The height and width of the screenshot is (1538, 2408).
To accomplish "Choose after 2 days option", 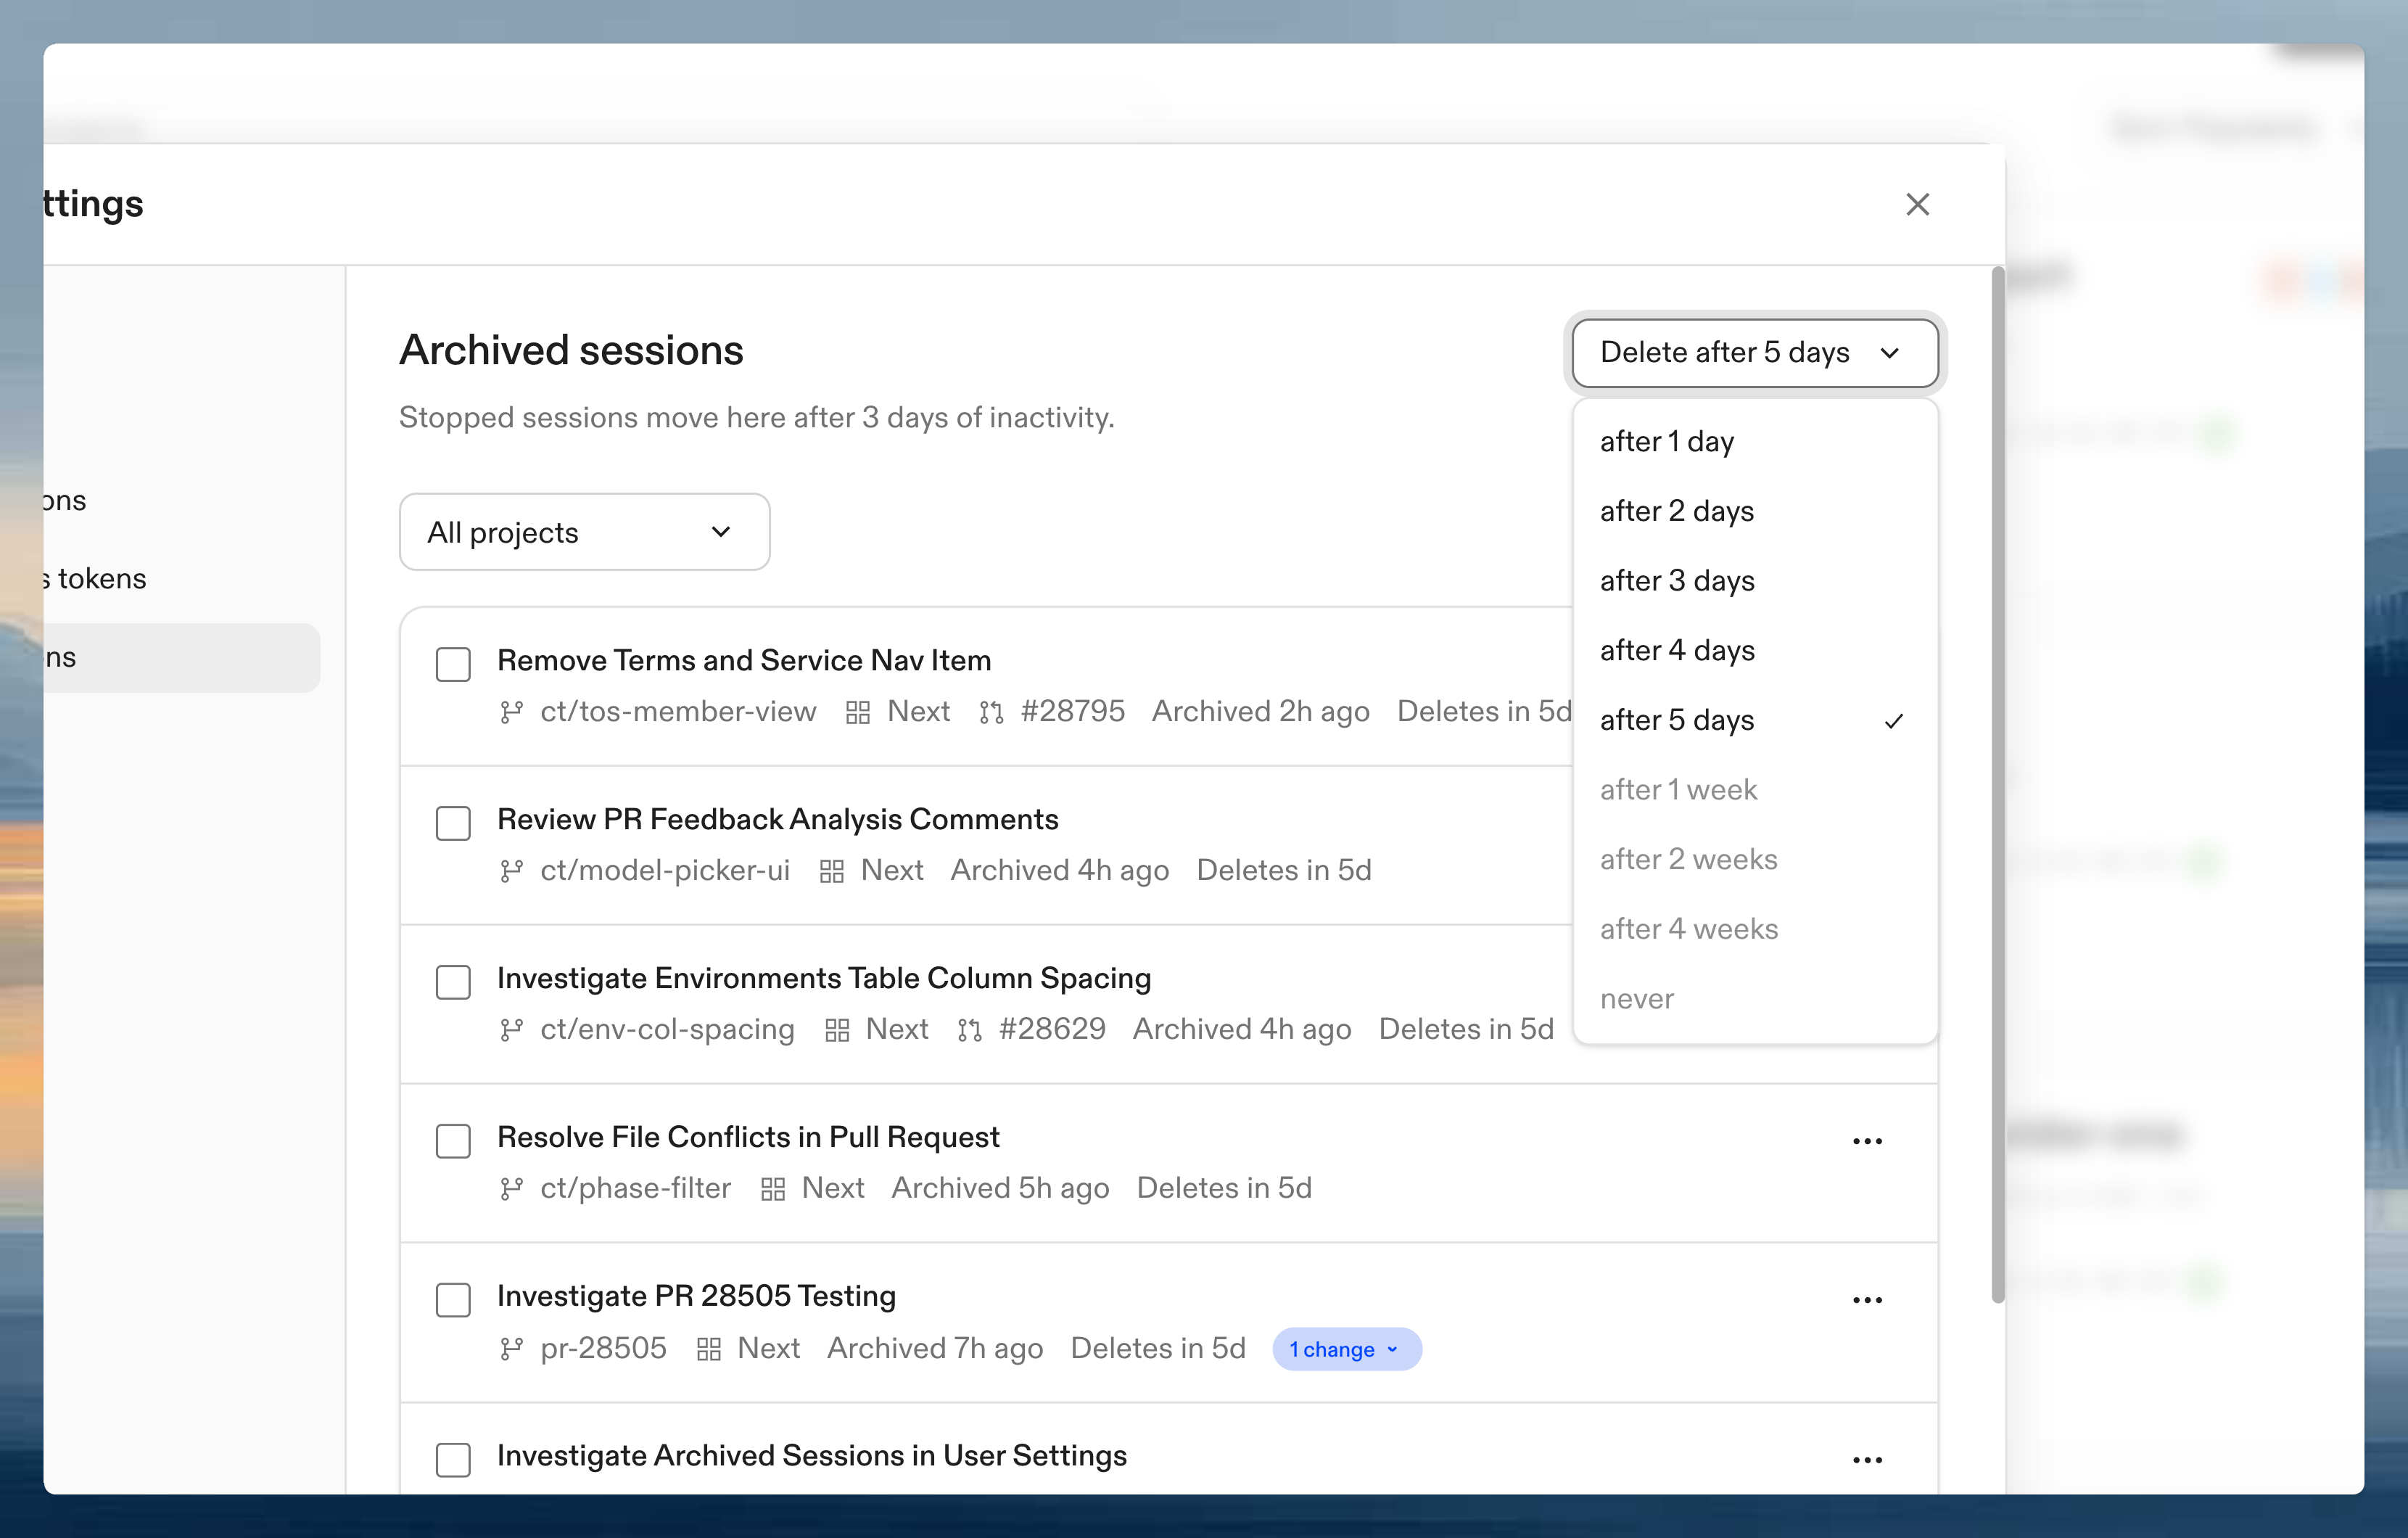I will tap(1754, 511).
